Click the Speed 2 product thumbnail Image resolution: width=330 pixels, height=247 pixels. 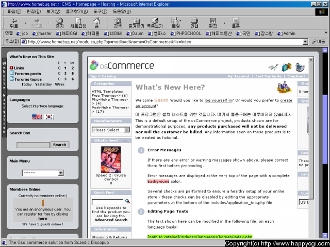pyautogui.click(x=111, y=160)
